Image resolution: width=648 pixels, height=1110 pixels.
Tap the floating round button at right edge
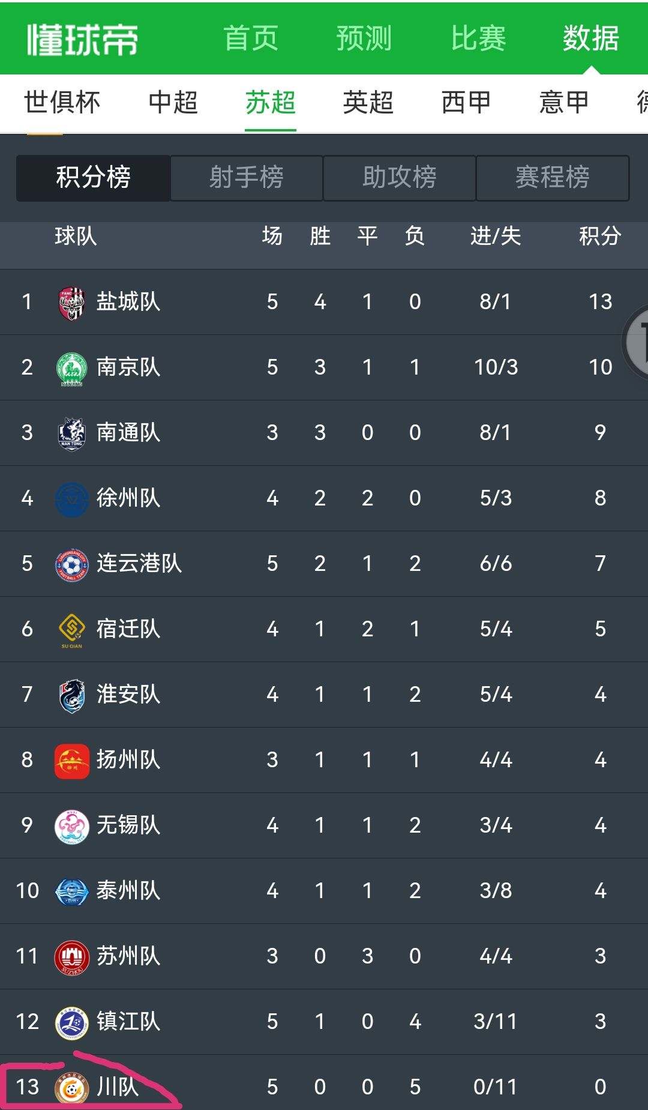click(635, 342)
